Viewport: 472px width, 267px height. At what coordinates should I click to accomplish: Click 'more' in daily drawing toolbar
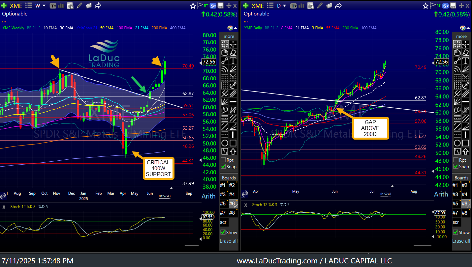[461, 36]
